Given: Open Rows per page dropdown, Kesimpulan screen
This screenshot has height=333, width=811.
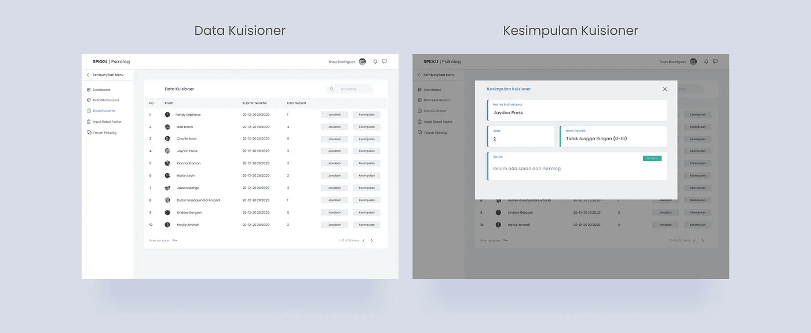Looking at the screenshot, I should [505, 240].
